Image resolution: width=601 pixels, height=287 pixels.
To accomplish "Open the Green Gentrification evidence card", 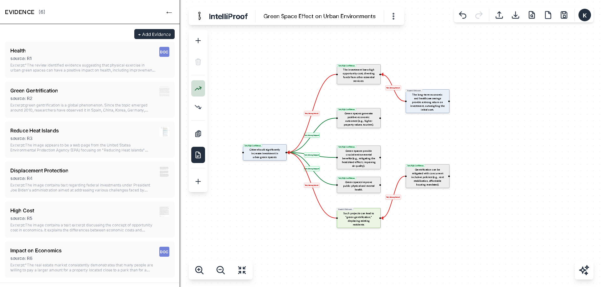I will (x=90, y=100).
